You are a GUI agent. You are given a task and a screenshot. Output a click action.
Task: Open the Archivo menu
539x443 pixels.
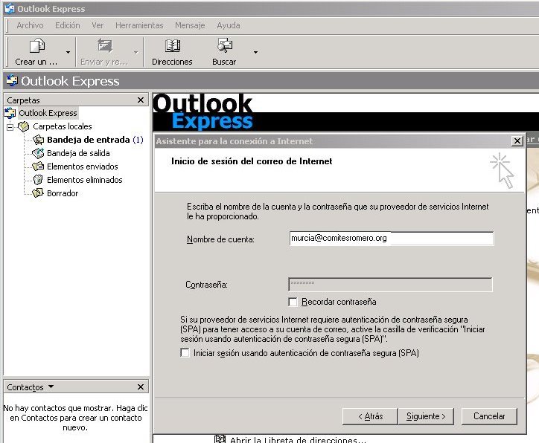click(x=30, y=25)
